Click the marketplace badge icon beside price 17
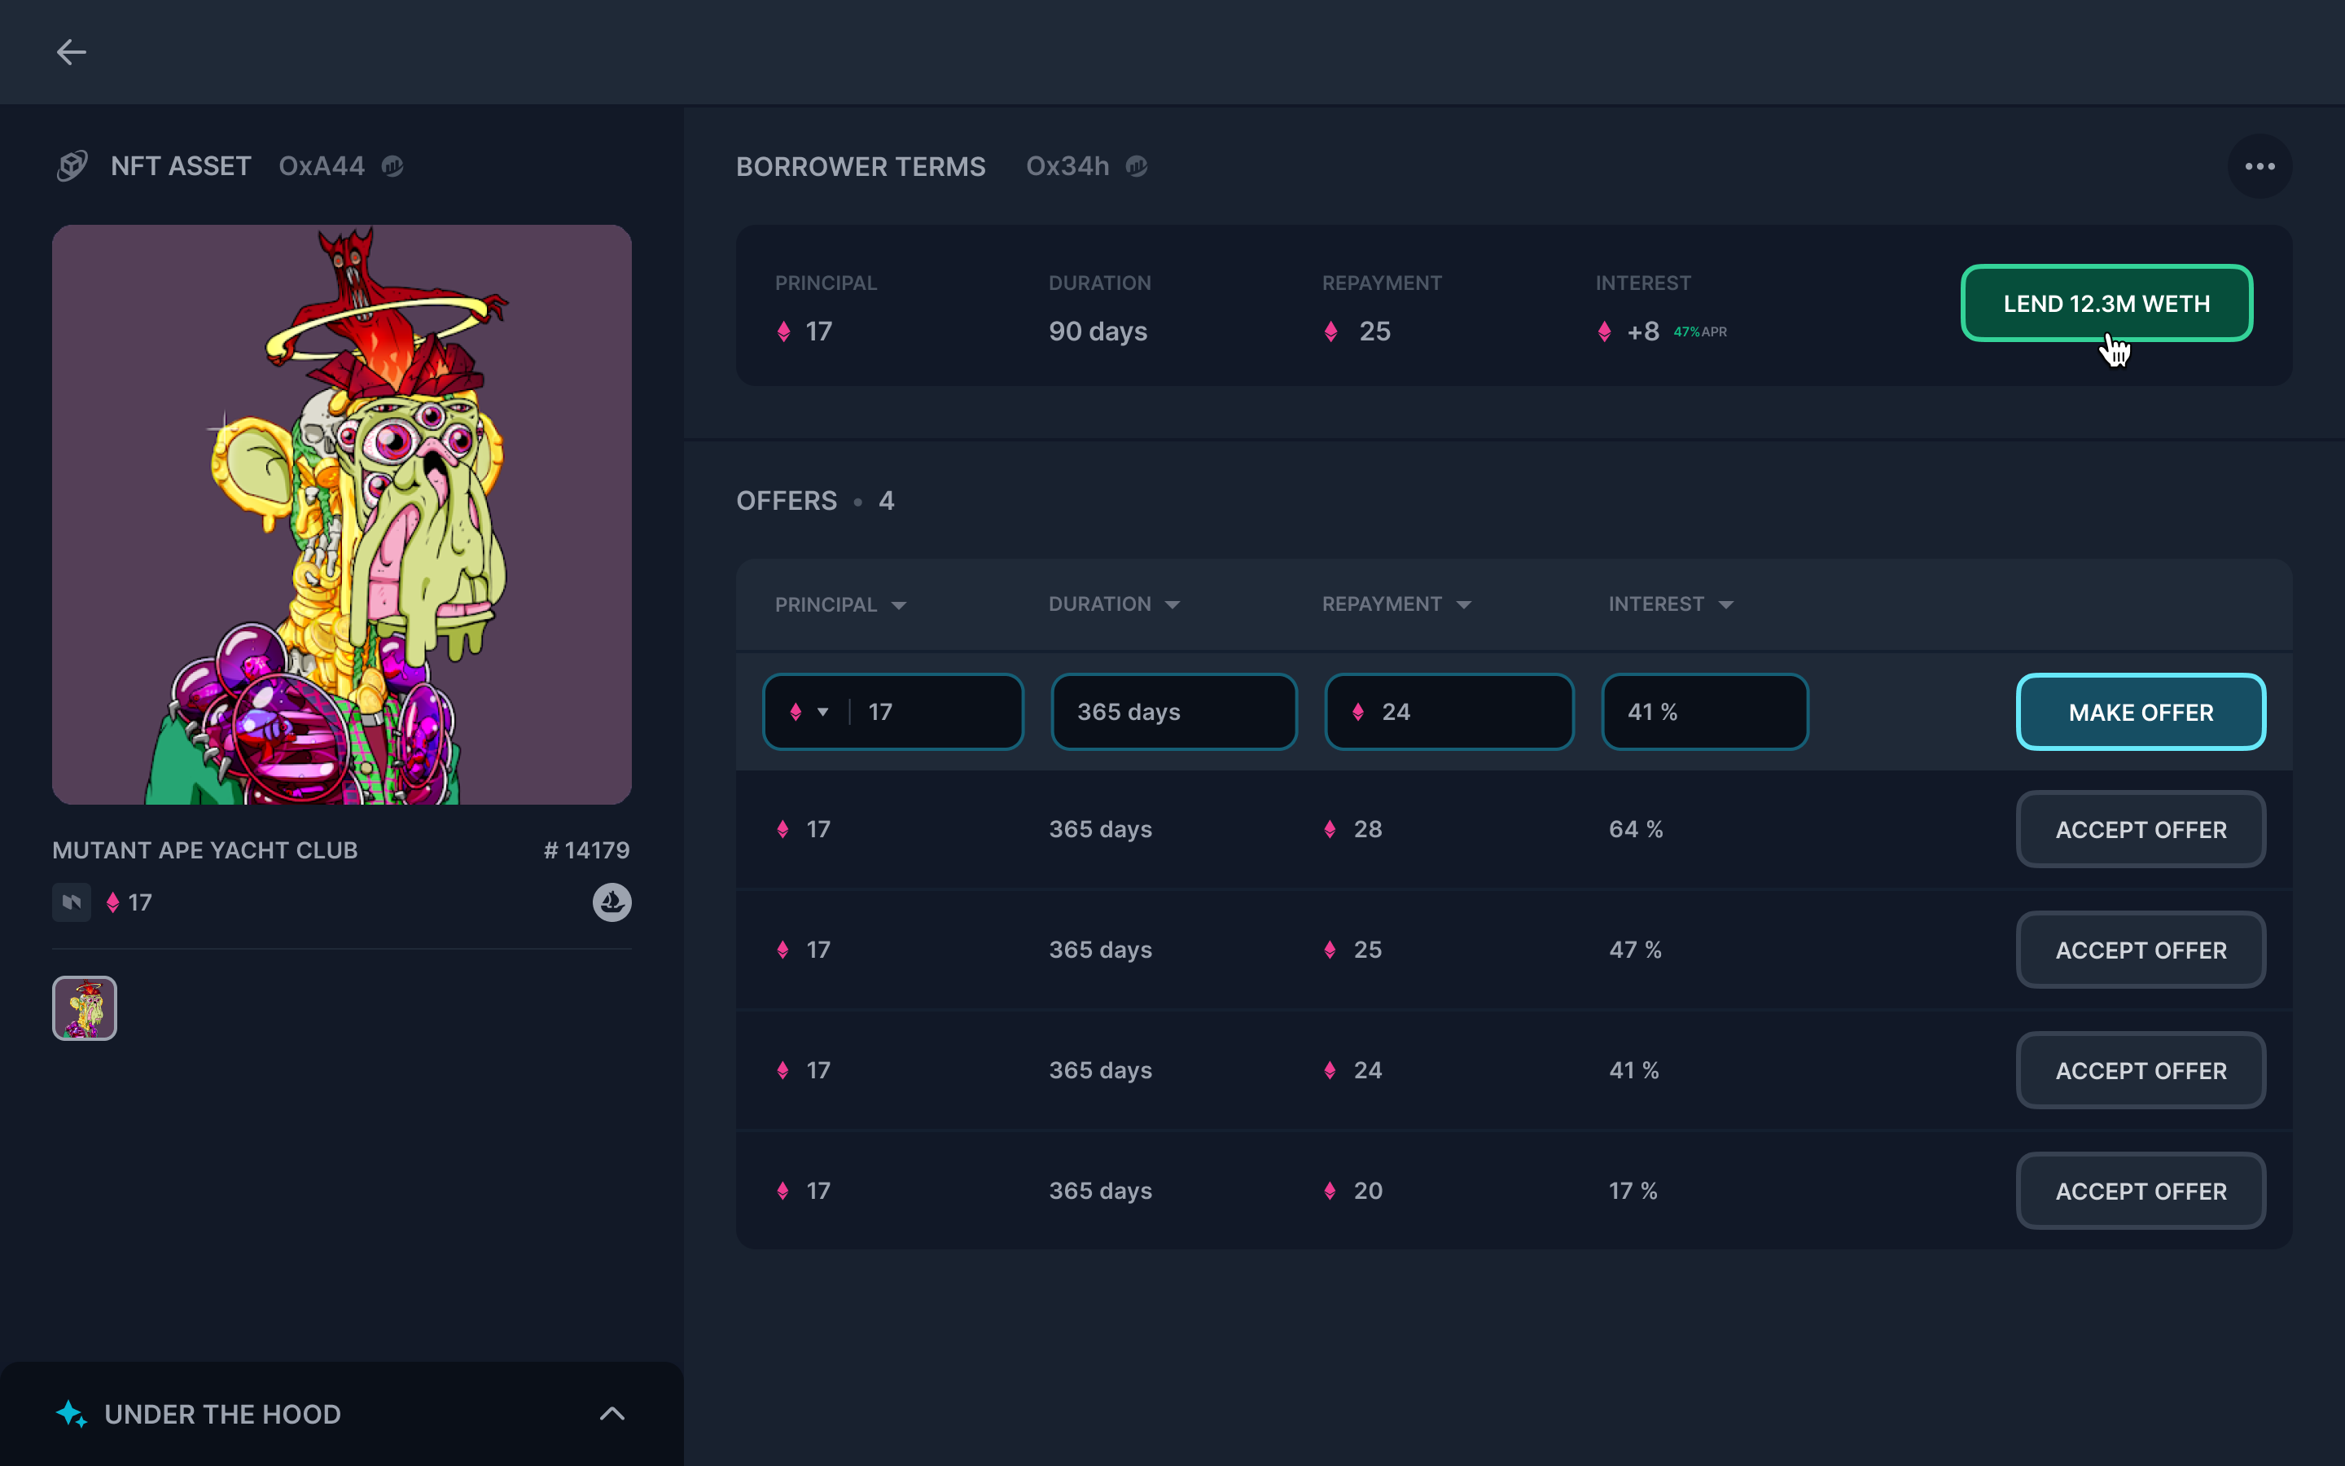The image size is (2345, 1466). 72,902
